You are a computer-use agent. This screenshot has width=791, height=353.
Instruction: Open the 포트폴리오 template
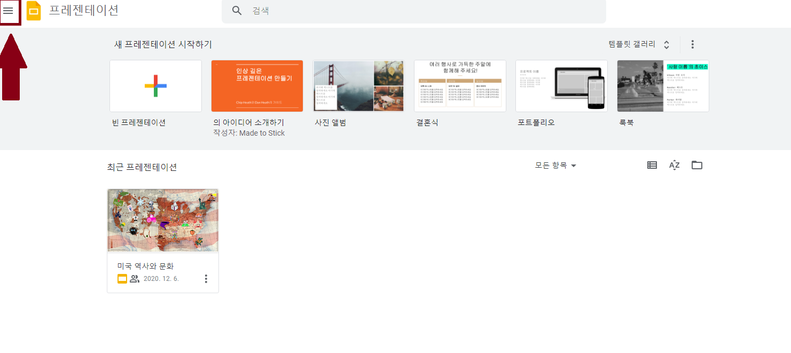(x=561, y=86)
